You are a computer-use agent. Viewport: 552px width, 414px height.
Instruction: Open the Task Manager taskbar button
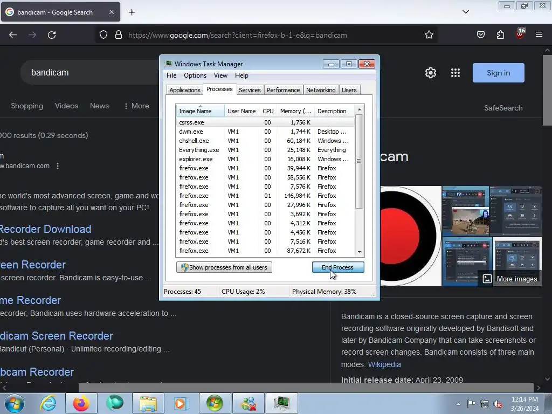pos(281,403)
